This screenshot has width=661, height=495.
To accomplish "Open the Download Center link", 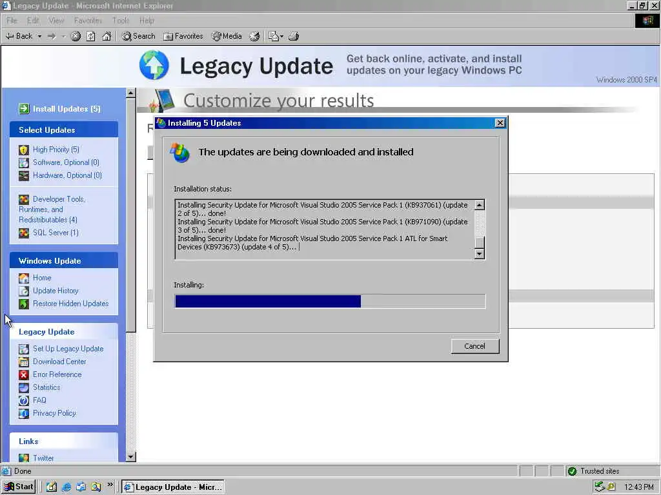I will [59, 362].
